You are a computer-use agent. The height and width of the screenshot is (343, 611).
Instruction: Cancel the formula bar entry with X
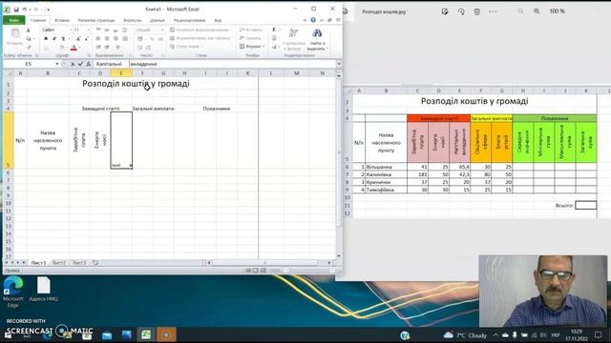(x=73, y=64)
